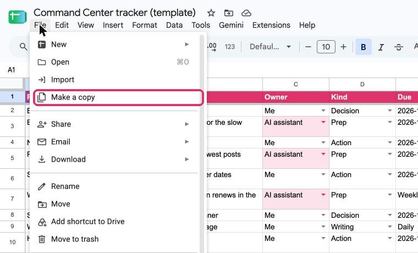The height and width of the screenshot is (253, 418).
Task: Open the Format menu
Action: pyautogui.click(x=145, y=25)
